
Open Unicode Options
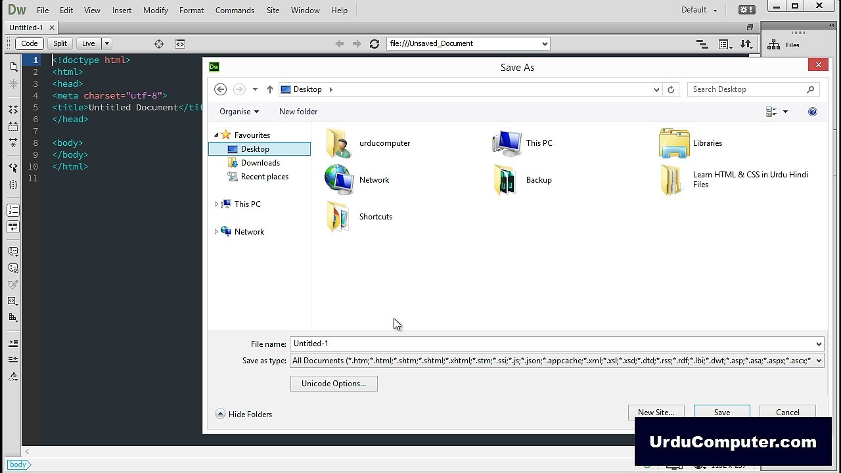click(334, 384)
